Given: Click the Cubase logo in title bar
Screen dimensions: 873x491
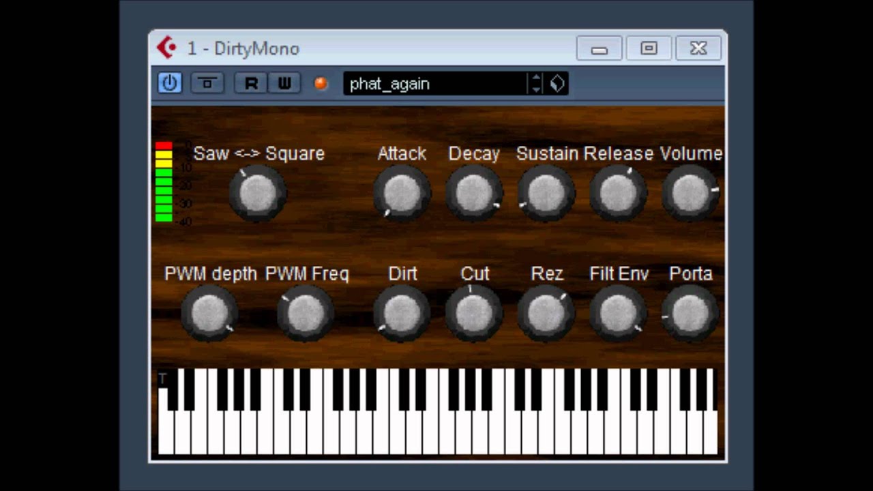Looking at the screenshot, I should [167, 48].
